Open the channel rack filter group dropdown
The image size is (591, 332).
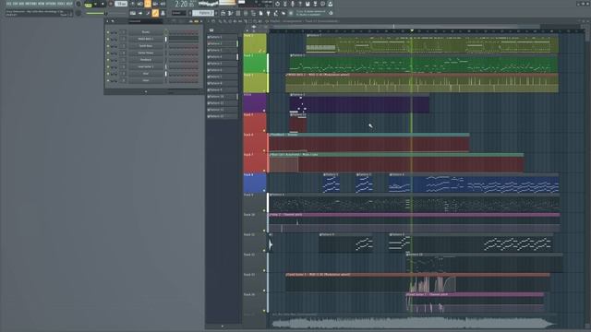click(x=145, y=21)
